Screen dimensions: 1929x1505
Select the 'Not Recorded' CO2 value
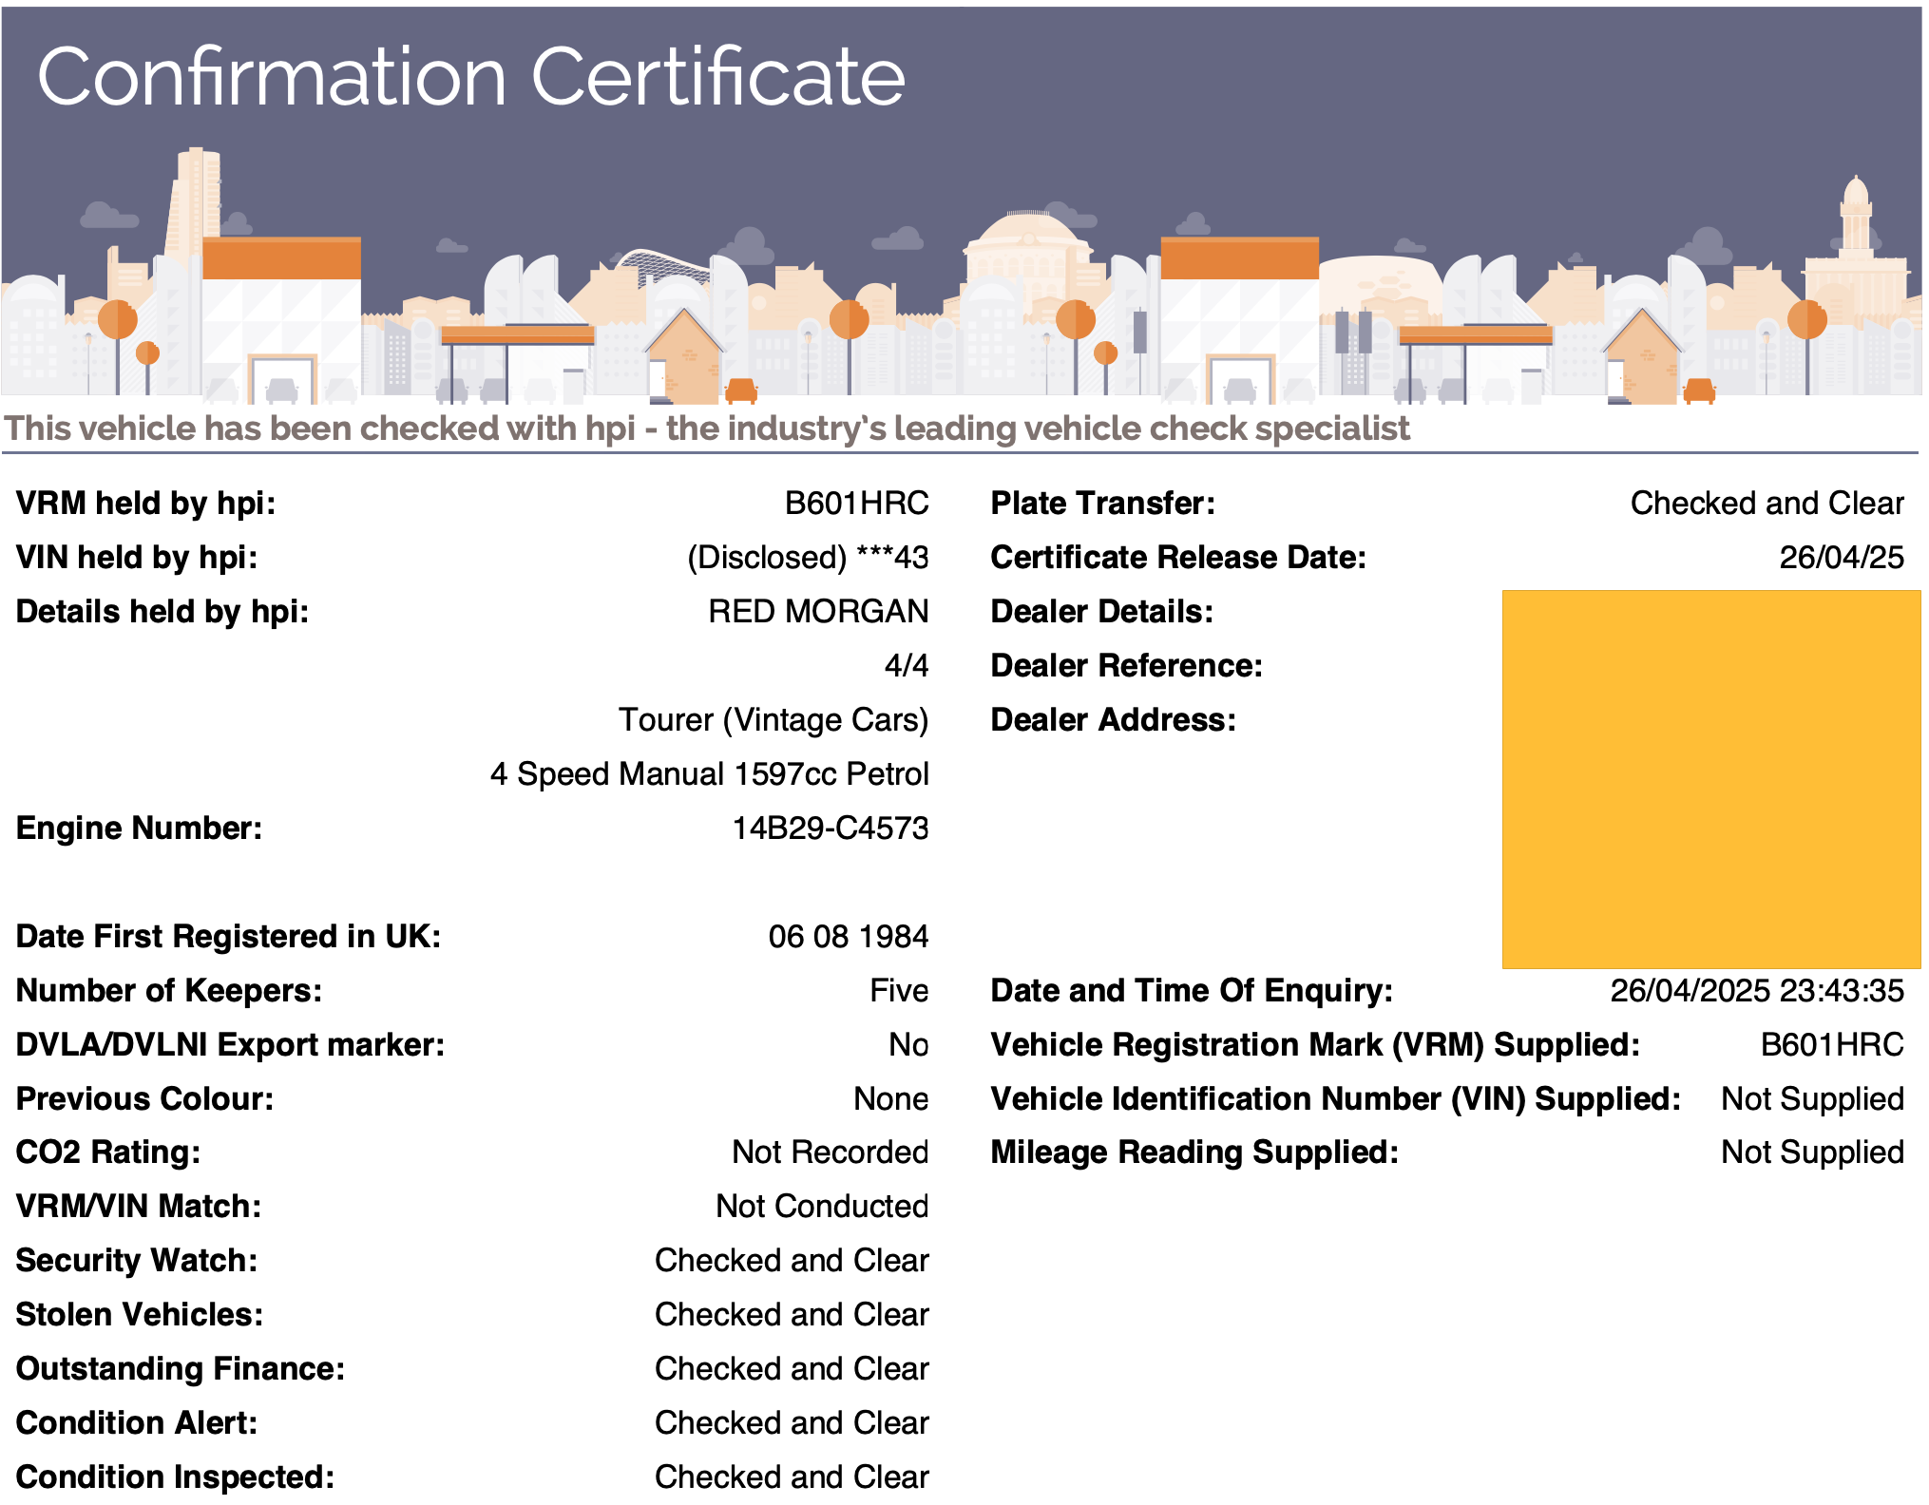click(830, 1152)
